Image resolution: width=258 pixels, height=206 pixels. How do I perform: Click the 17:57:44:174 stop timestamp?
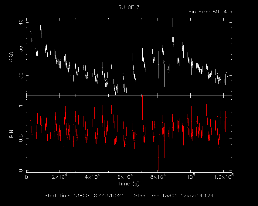point(197,196)
